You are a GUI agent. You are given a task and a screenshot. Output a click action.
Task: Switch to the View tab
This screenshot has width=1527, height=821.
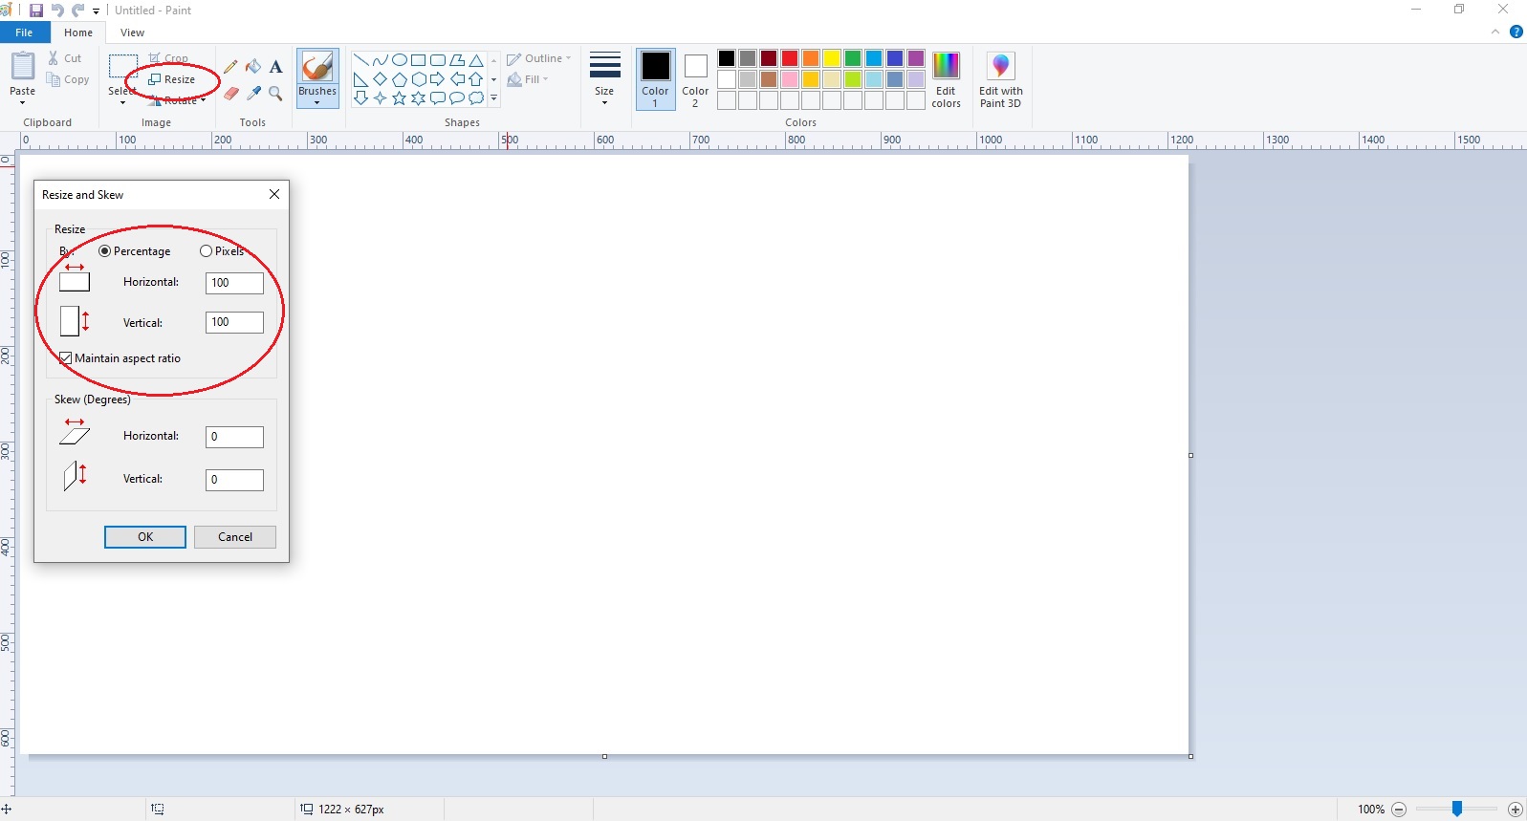pos(132,32)
